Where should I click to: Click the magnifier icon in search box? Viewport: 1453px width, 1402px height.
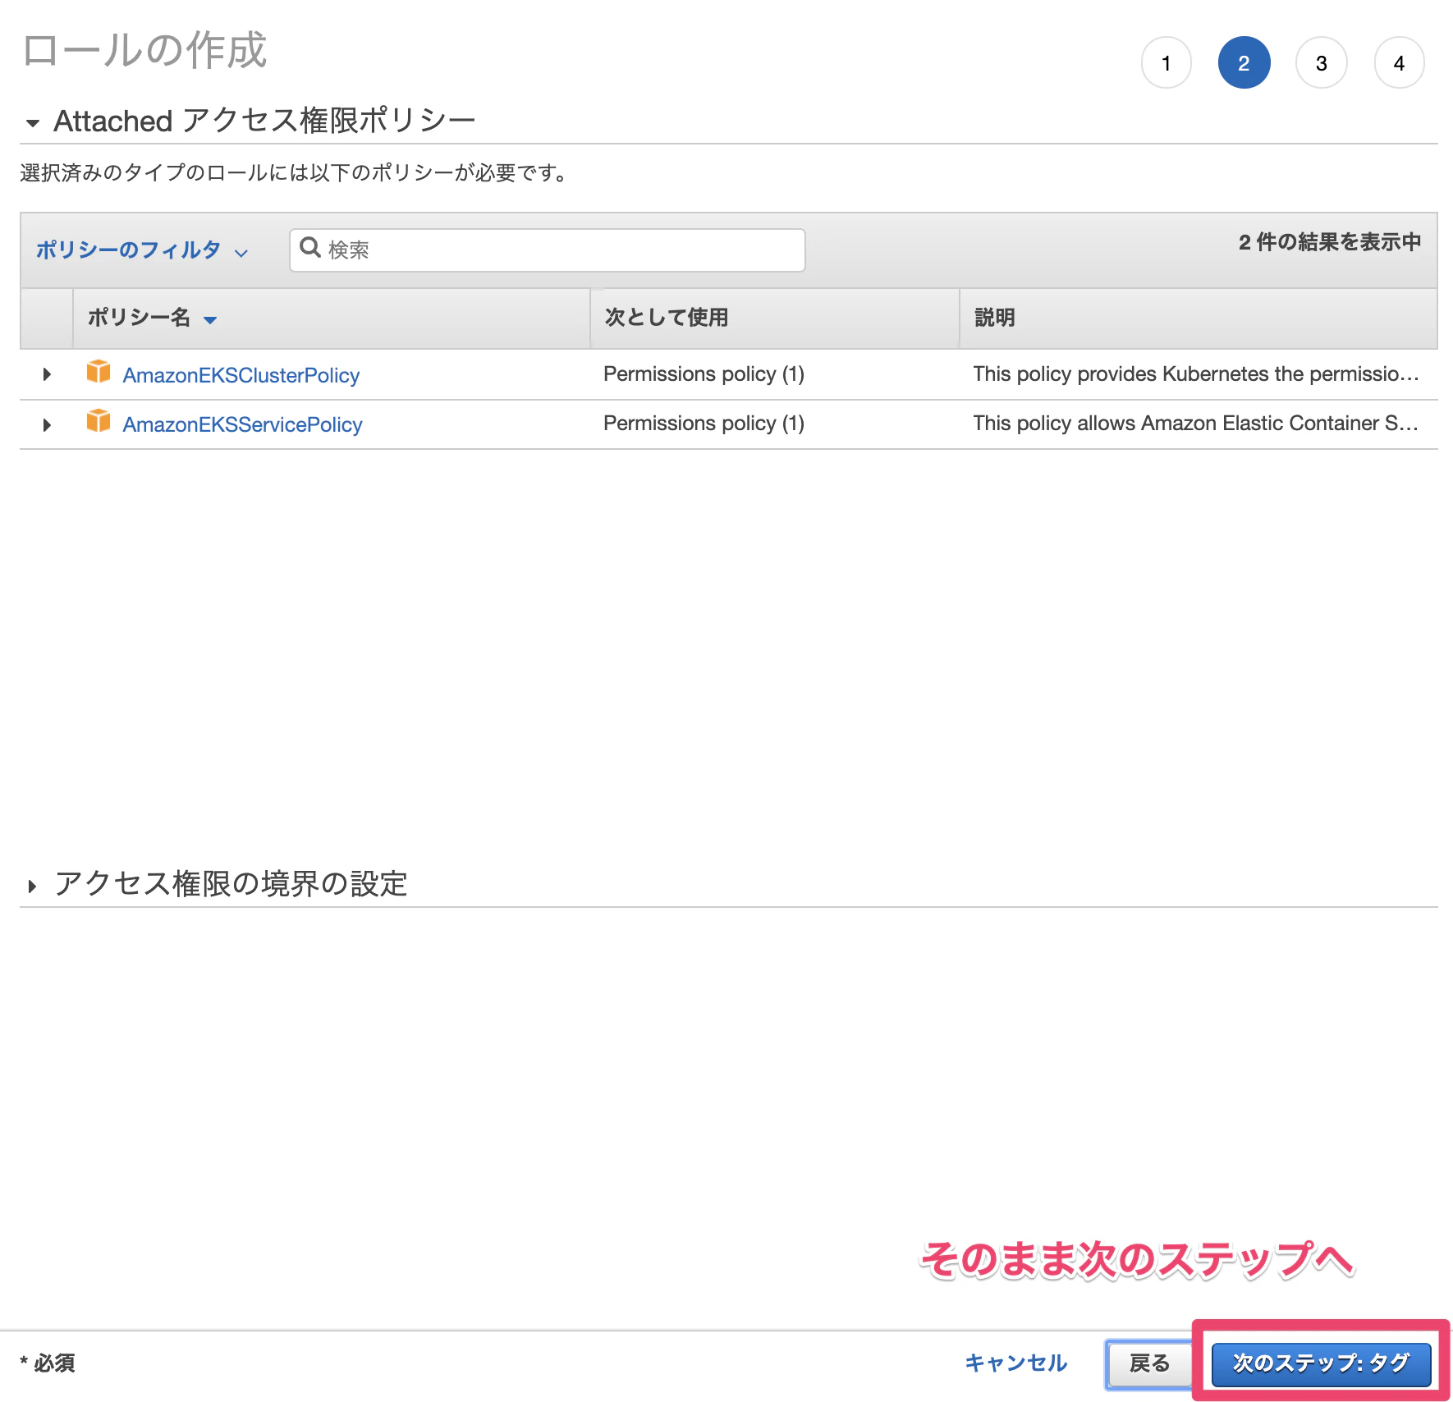310,248
